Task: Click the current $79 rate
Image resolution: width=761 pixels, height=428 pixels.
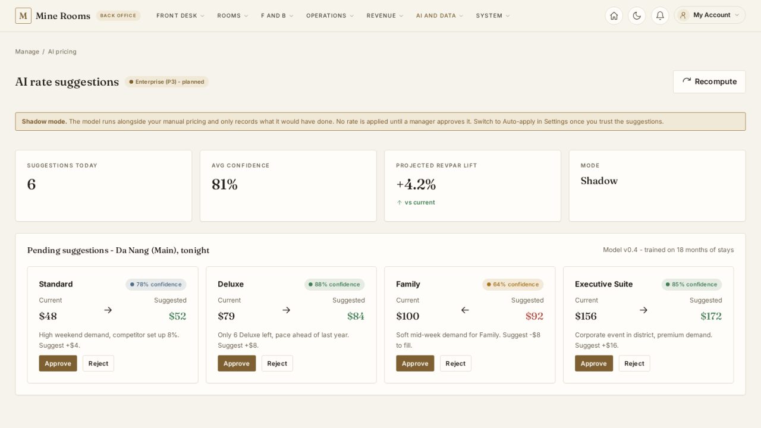Action: click(227, 316)
